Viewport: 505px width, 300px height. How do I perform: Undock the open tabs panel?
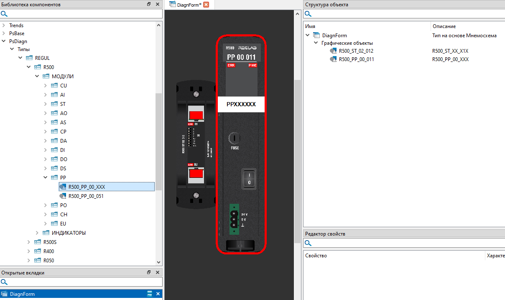click(149, 272)
